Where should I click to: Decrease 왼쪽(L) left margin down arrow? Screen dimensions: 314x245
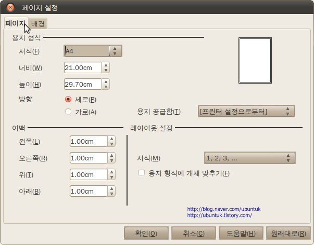click(111, 144)
